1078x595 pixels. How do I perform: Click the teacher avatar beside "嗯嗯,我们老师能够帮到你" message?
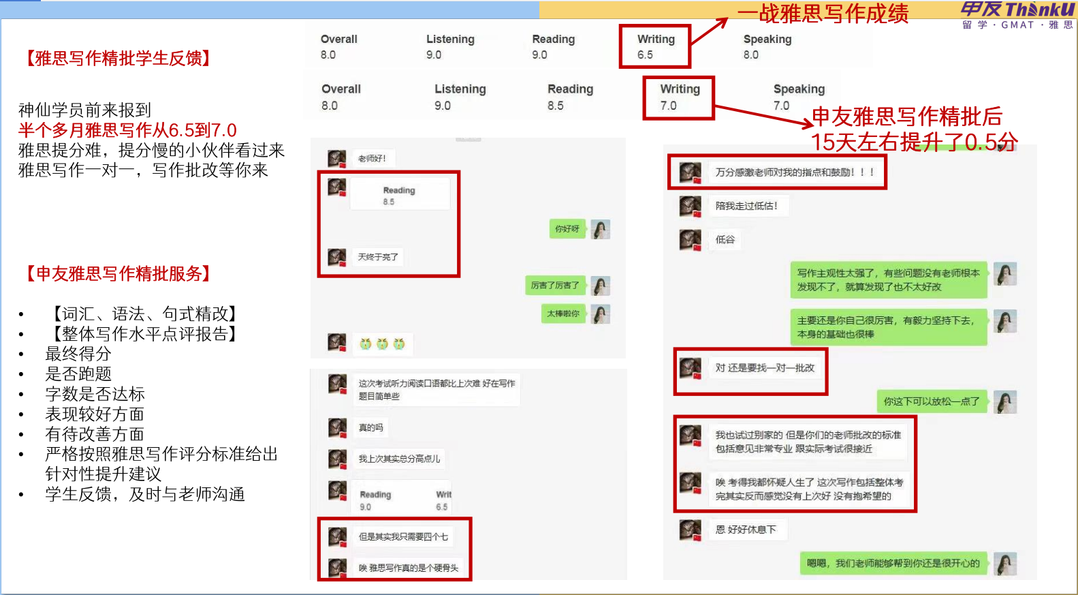[1005, 564]
